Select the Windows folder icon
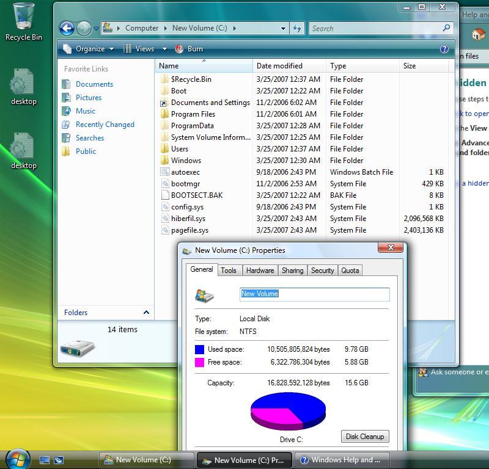This screenshot has height=469, width=489. click(164, 161)
